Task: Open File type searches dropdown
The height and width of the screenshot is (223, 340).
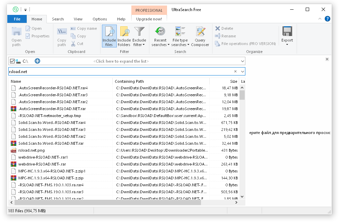Action: click(180, 36)
